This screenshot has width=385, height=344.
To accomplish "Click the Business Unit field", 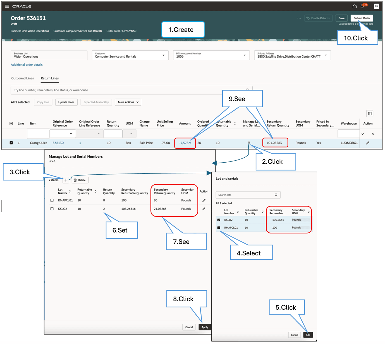I will pyautogui.click(x=49, y=55).
